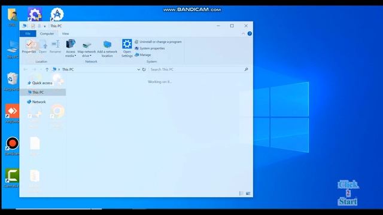Open System properties
This screenshot has height=215, width=383.
point(150,48)
